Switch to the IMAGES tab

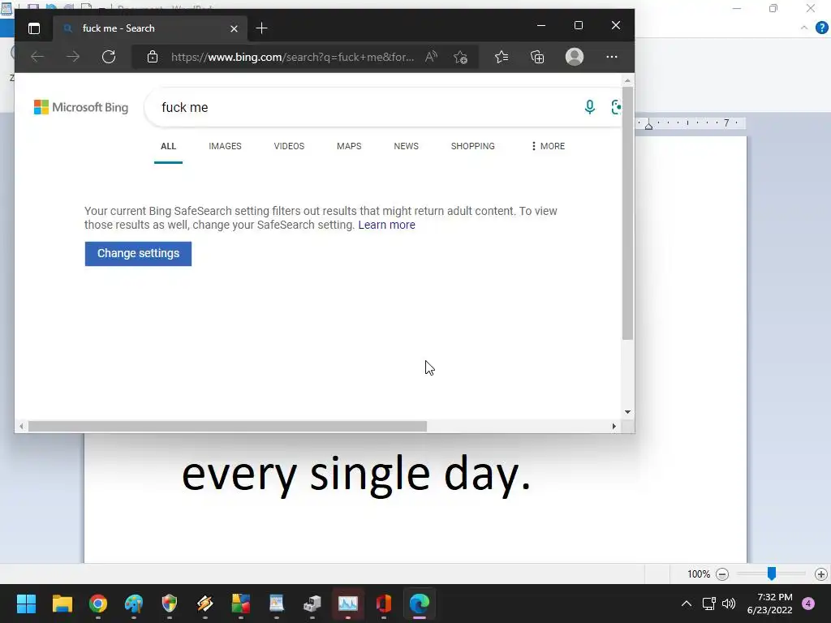pyautogui.click(x=225, y=146)
